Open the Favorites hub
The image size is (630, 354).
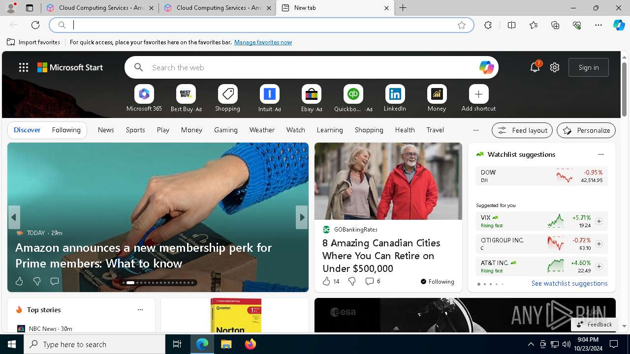(x=534, y=25)
